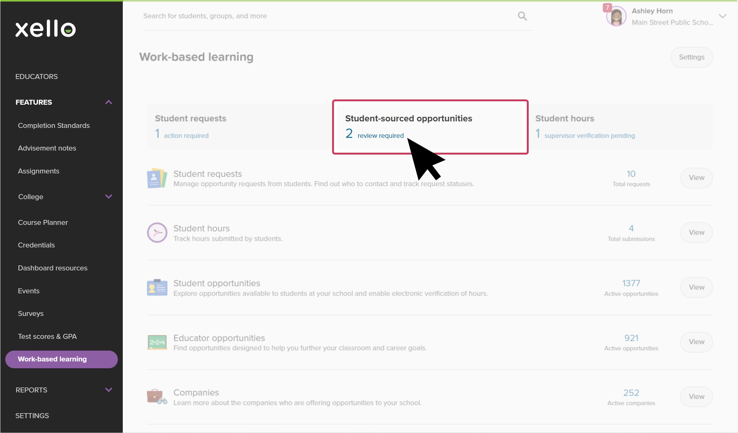View the Student requests list
This screenshot has width=738, height=433.
[x=696, y=178]
